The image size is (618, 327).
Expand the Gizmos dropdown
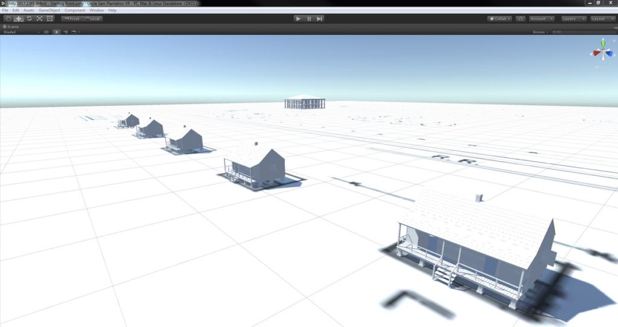point(540,32)
